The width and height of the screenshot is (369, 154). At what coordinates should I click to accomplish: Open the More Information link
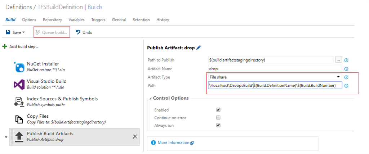[173, 142]
